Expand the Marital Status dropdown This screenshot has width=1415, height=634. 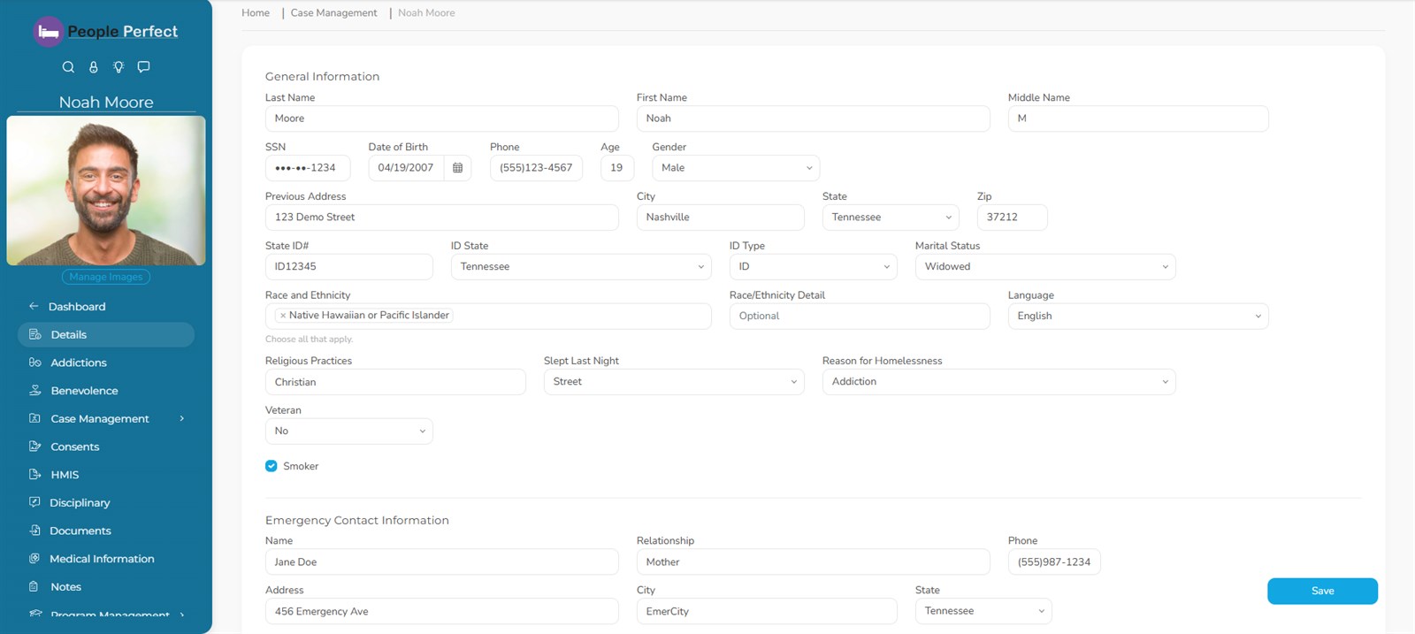(x=1045, y=267)
